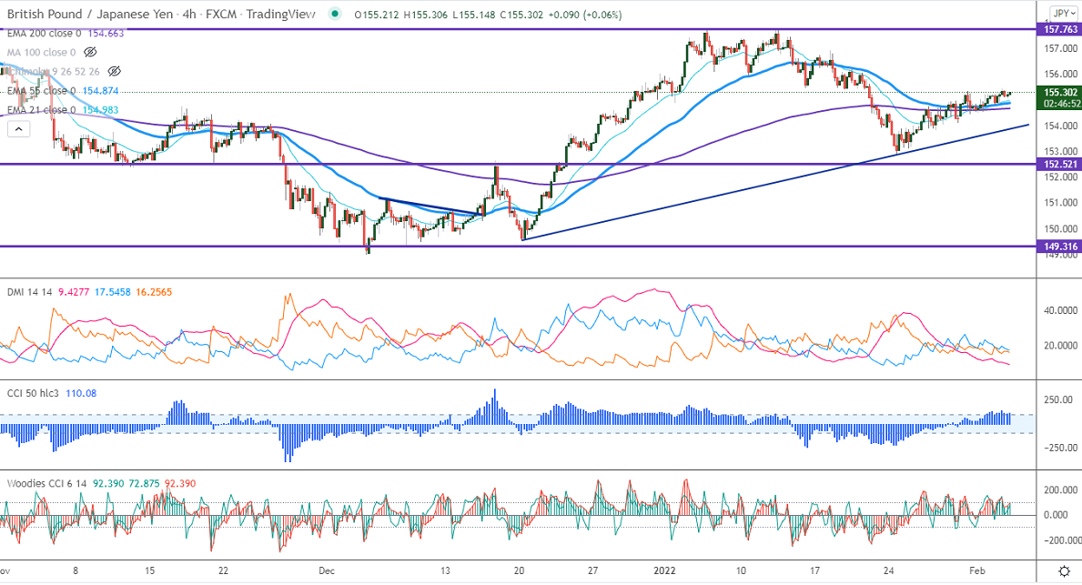Click the current price 155.302 countdown label
This screenshot has height=585, width=1082.
(x=1059, y=98)
